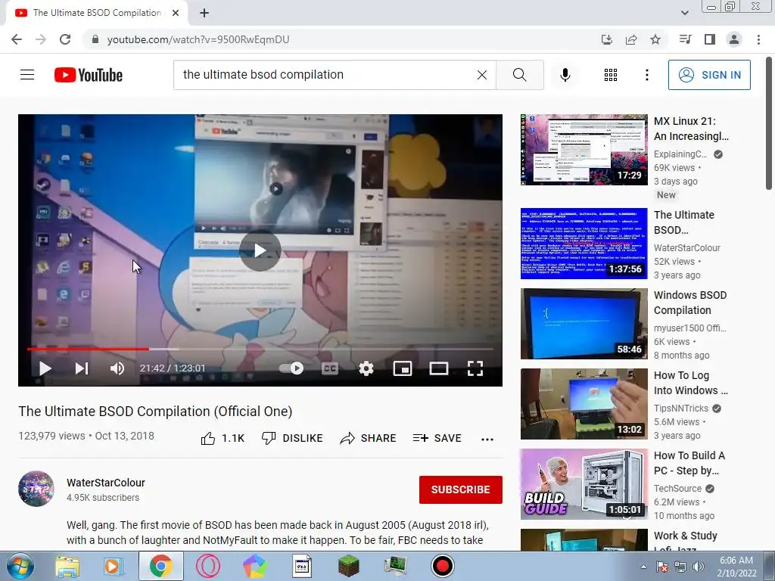Open the tab search chevron
Viewport: 775px width, 581px height.
coord(684,13)
